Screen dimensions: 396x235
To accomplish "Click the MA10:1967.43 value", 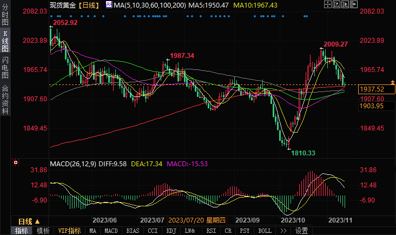I will pyautogui.click(x=255, y=5).
